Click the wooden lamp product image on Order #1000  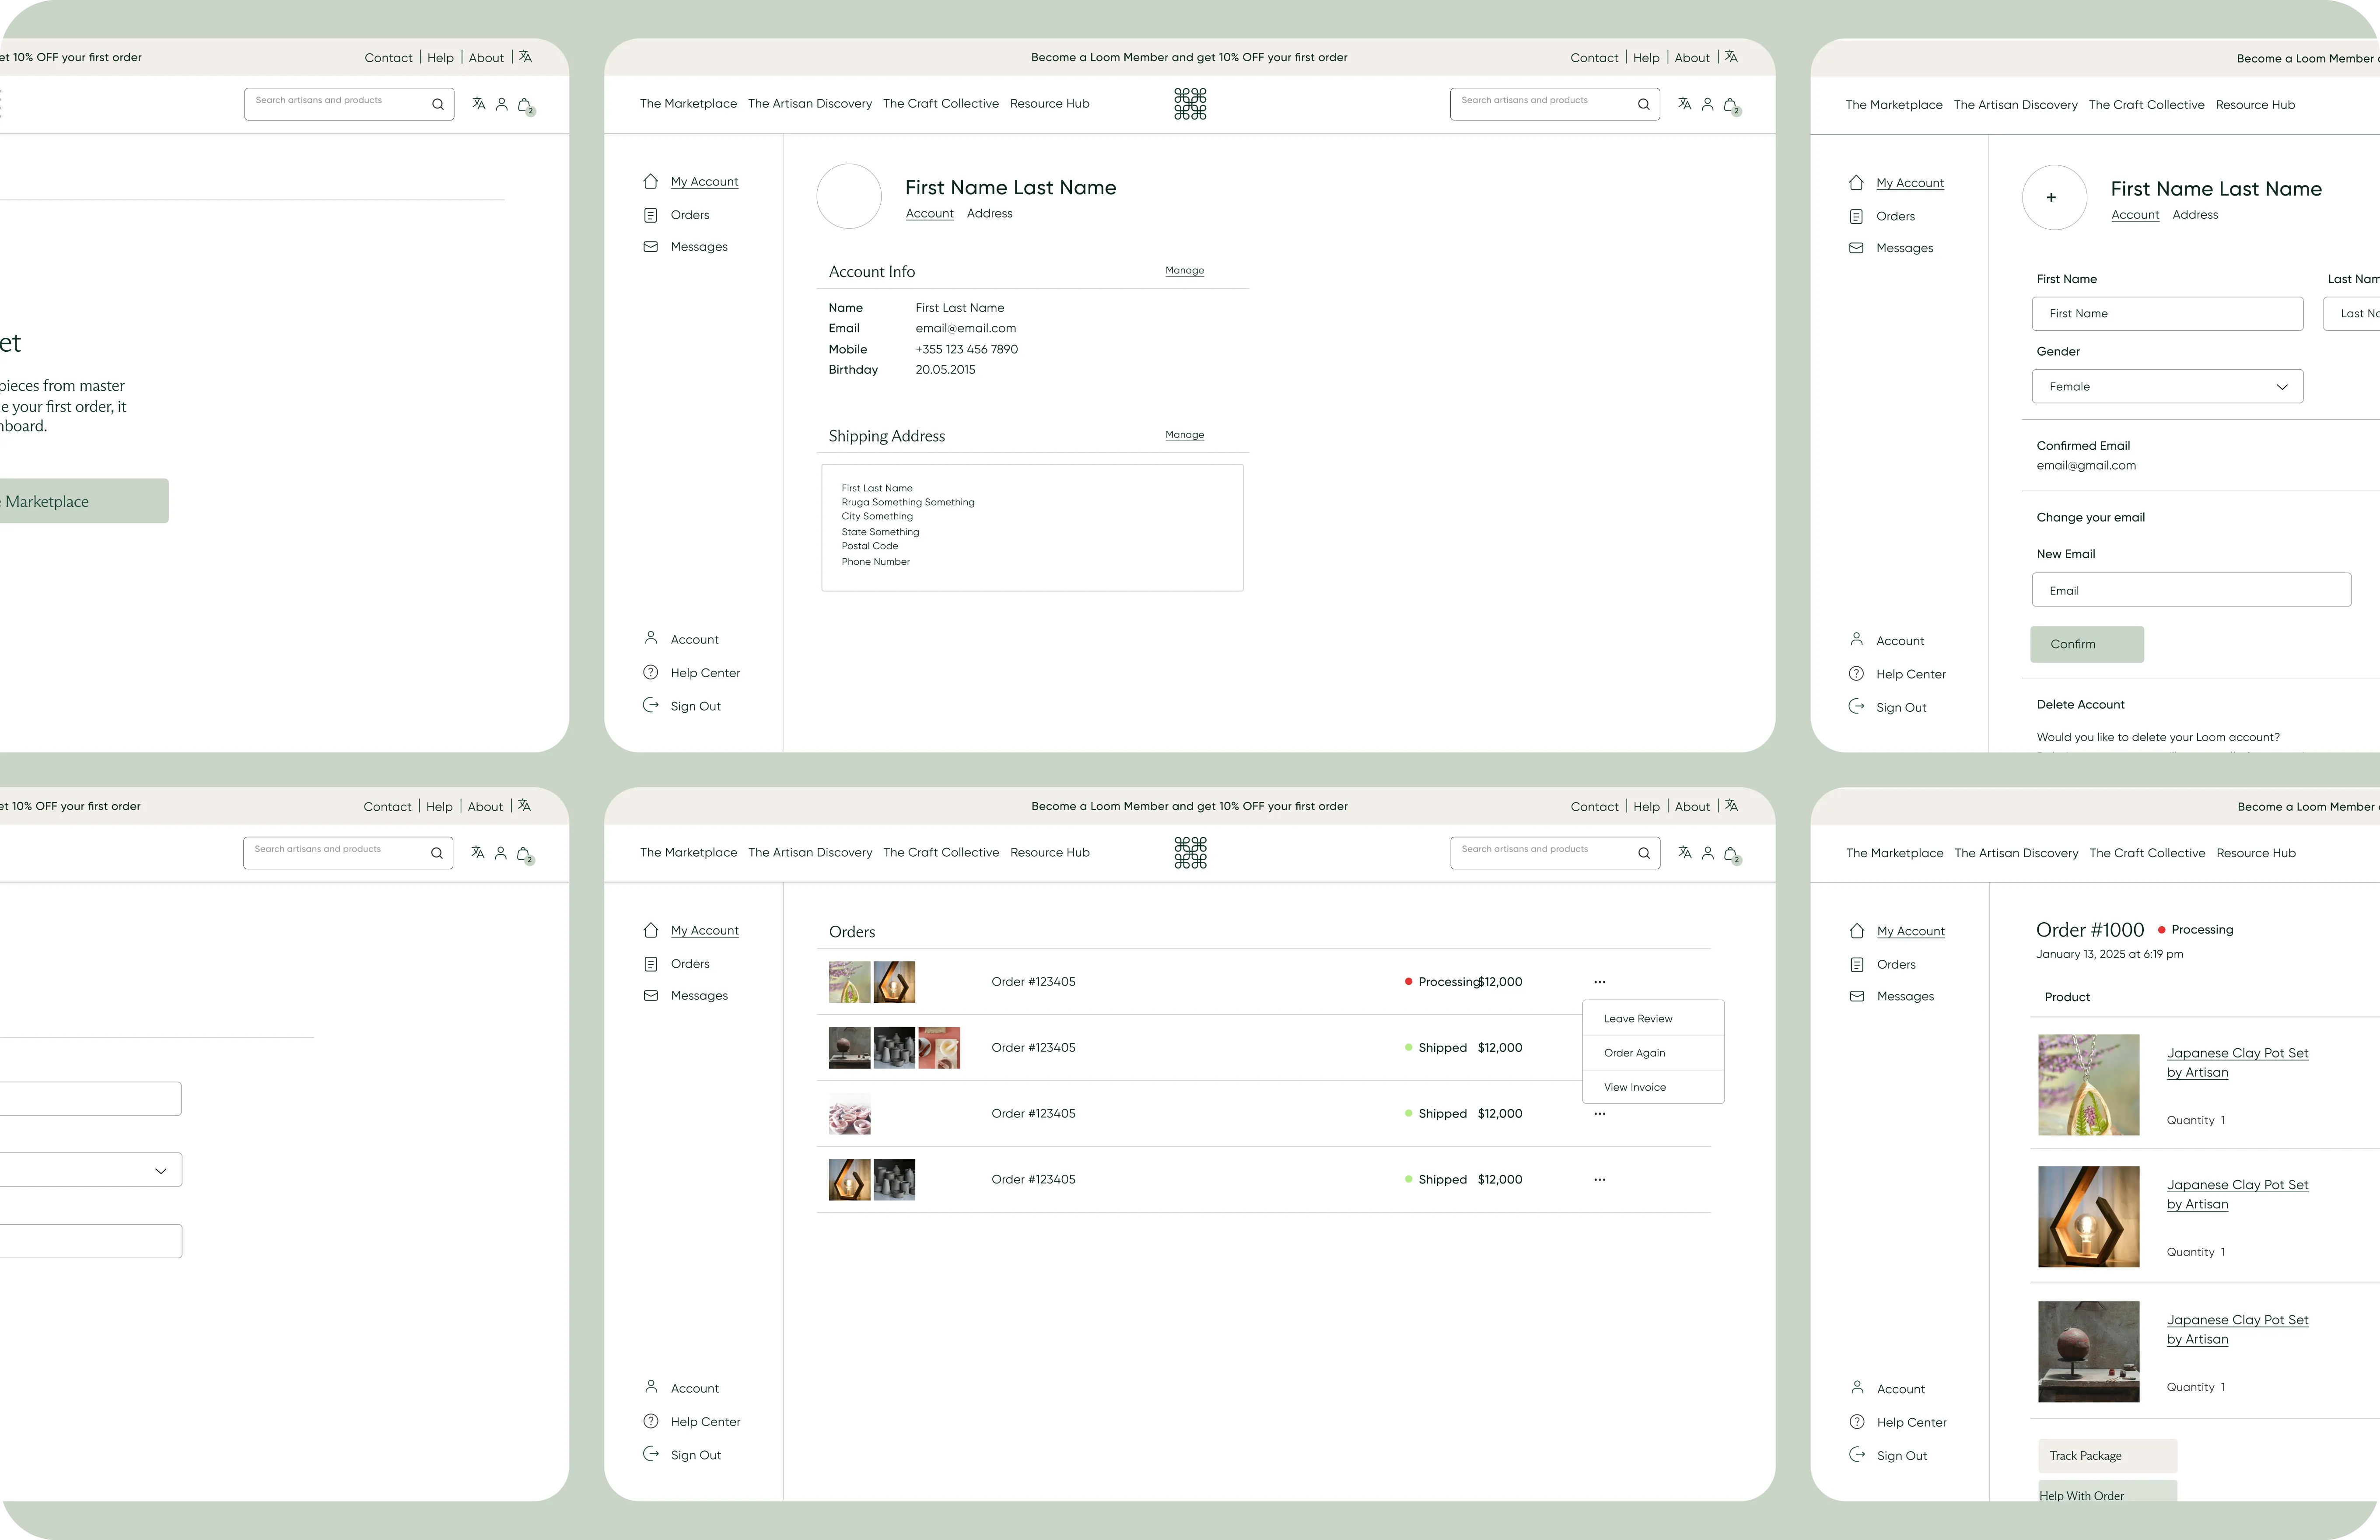point(2088,1217)
